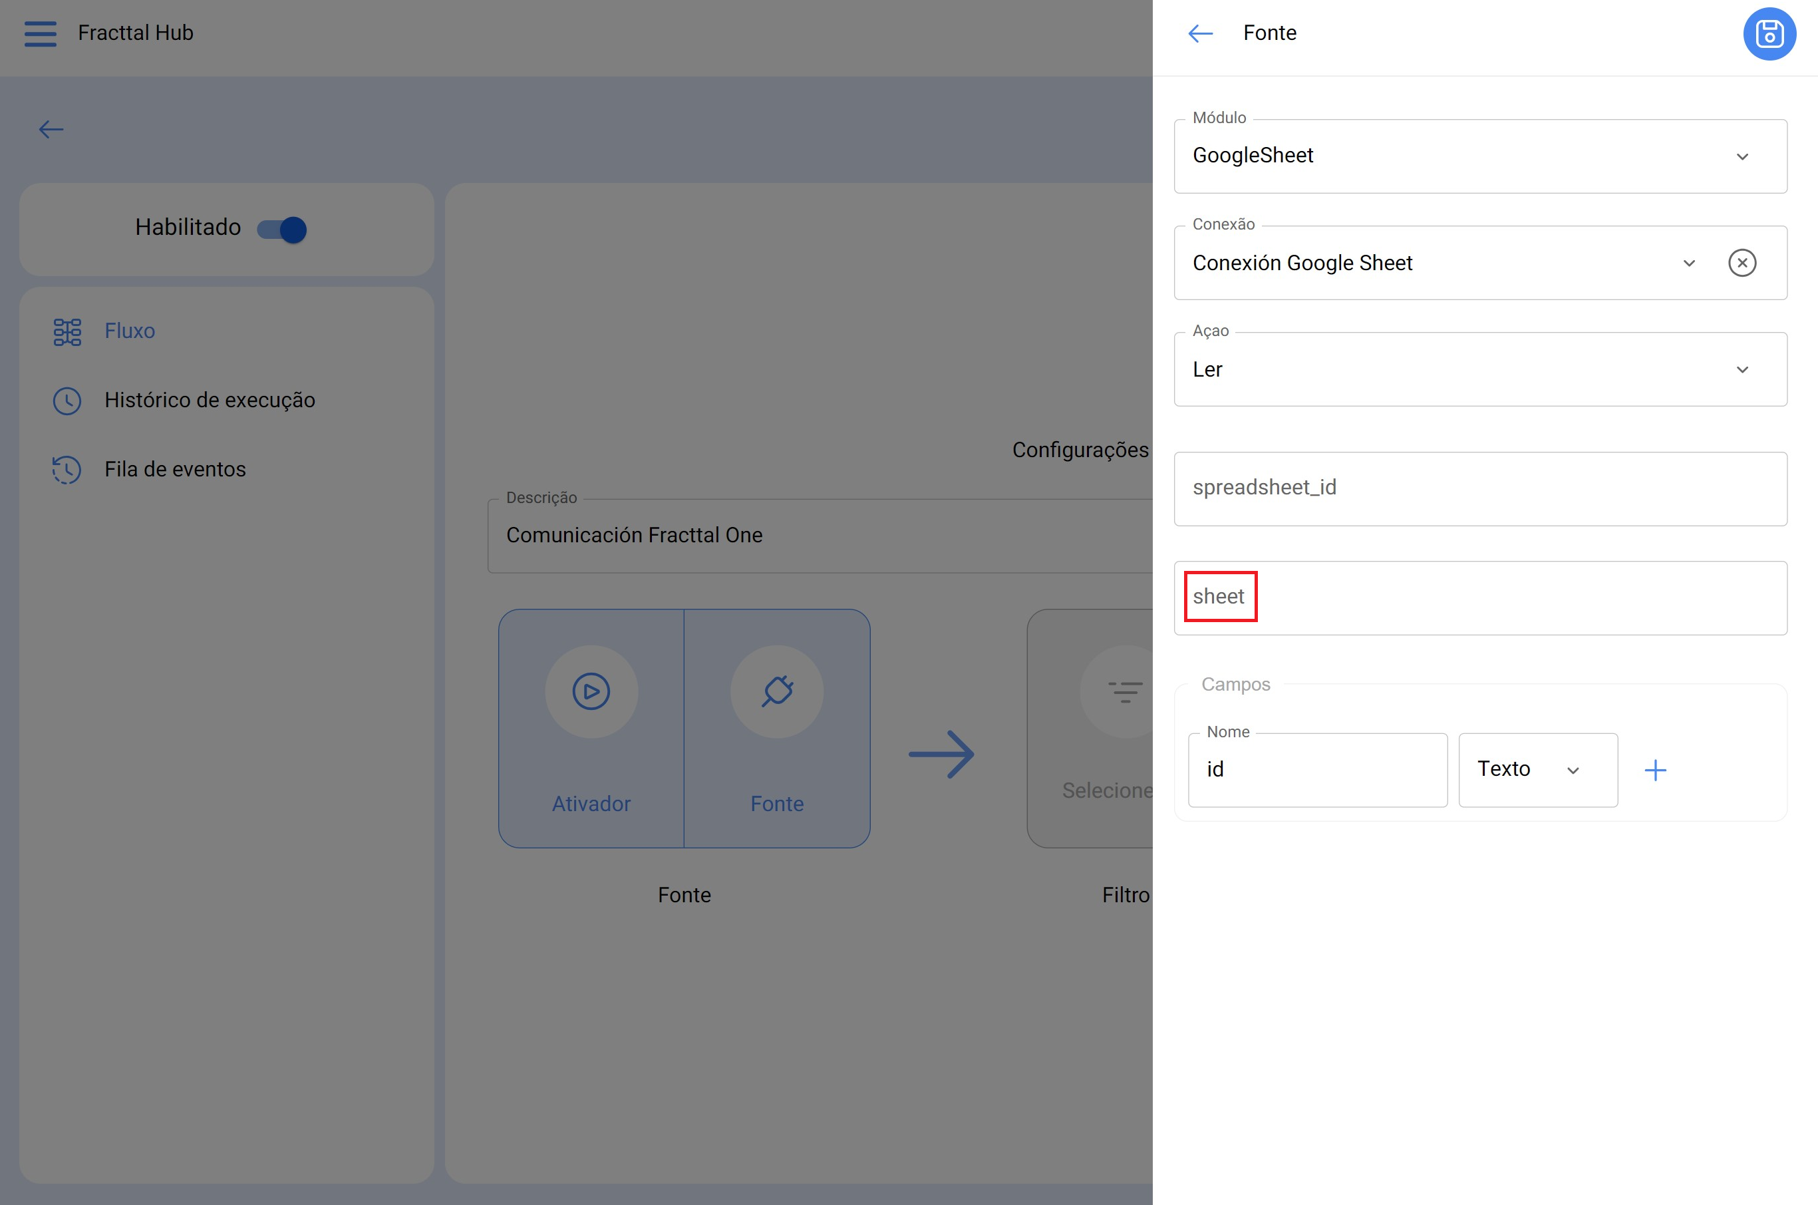1818x1205 pixels.
Task: Click the Fracttal Hub title
Action: tap(135, 33)
